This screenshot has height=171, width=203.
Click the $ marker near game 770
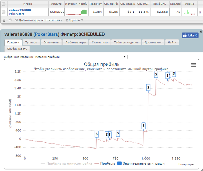(x=118, y=133)
